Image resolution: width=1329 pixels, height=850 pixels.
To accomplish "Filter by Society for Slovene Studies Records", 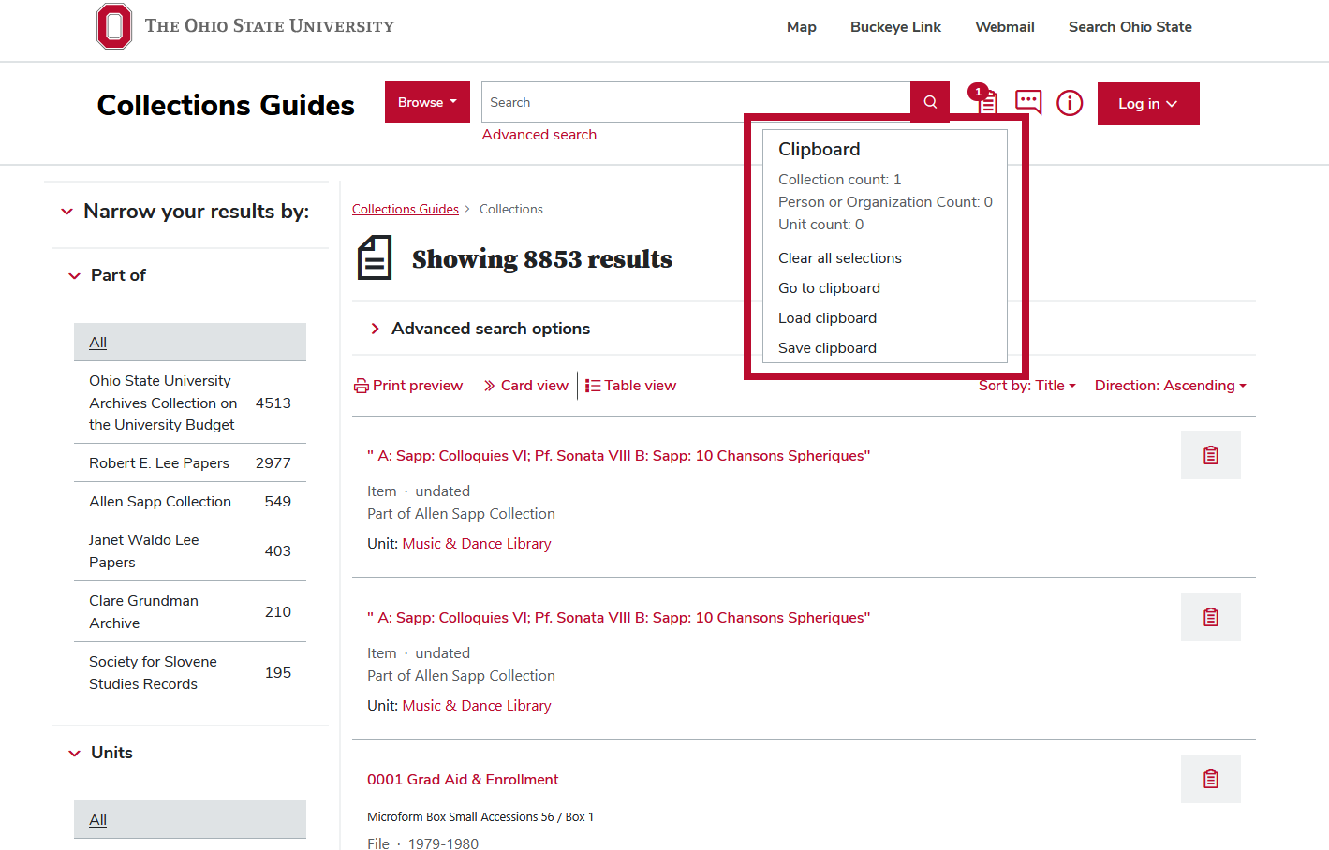I will (x=190, y=673).
